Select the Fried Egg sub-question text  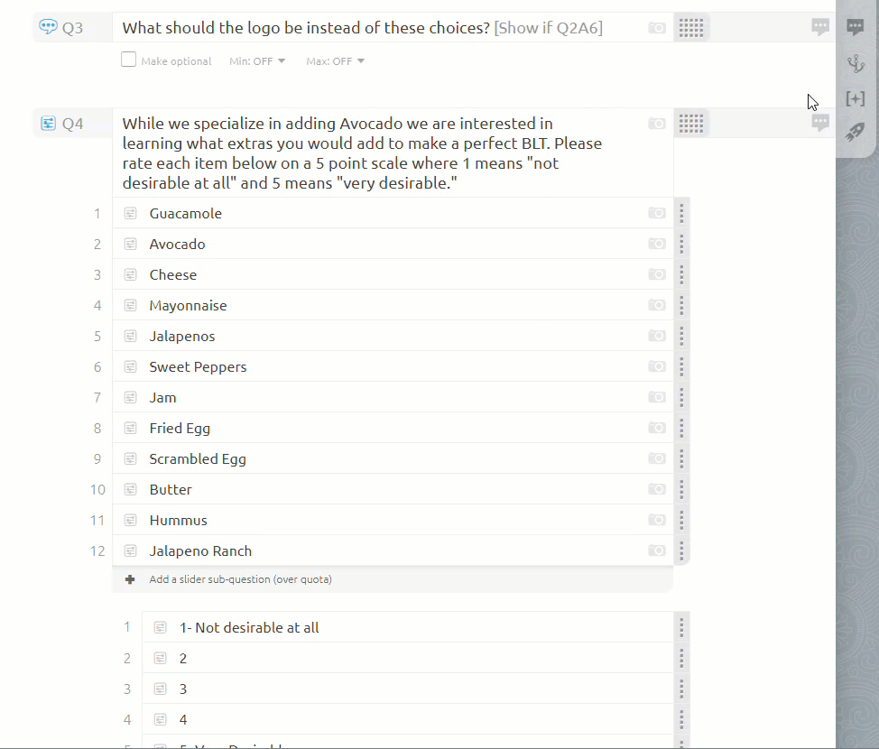point(180,429)
